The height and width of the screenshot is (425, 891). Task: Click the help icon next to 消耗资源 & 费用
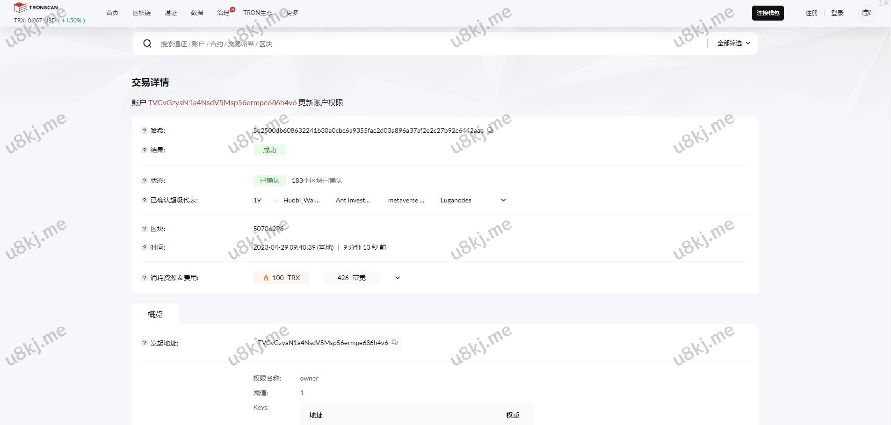coord(144,277)
